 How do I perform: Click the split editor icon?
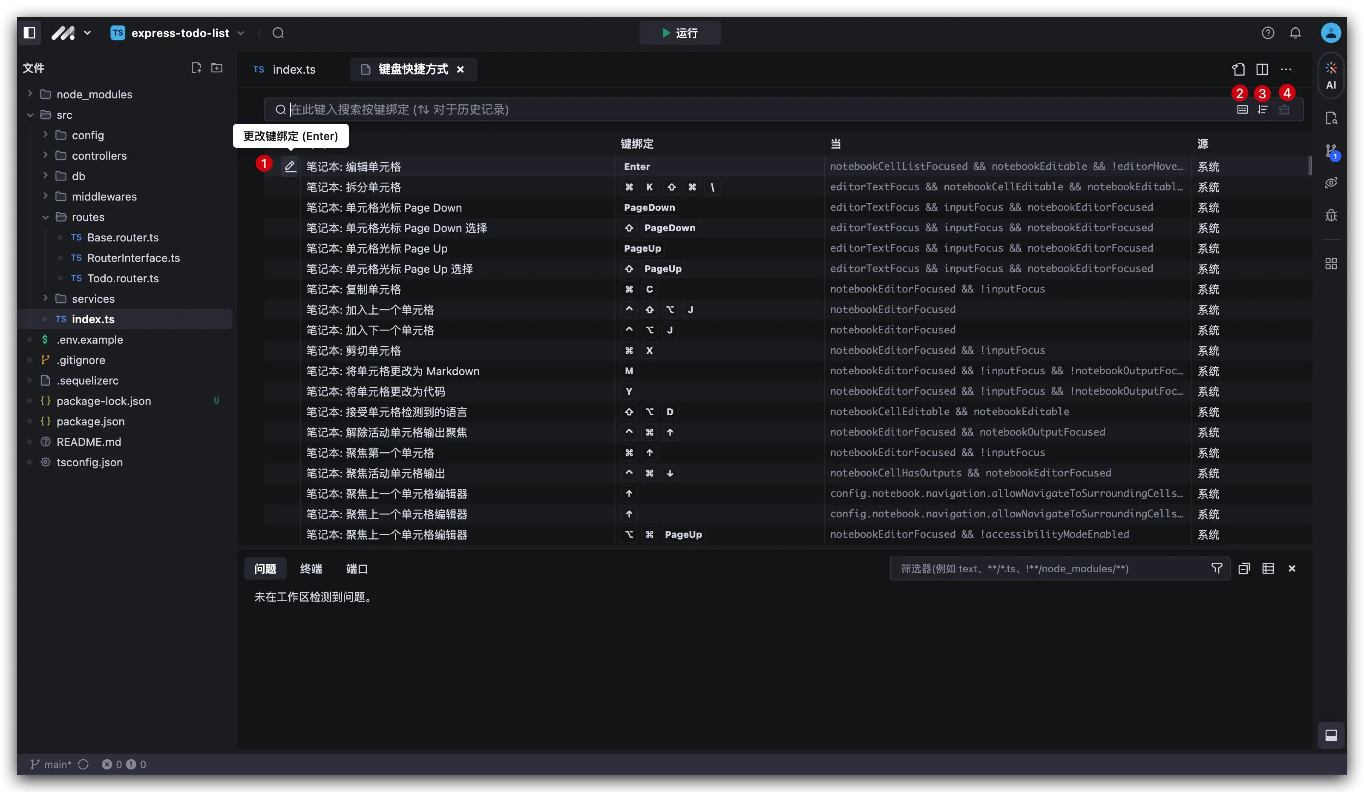click(x=1262, y=69)
